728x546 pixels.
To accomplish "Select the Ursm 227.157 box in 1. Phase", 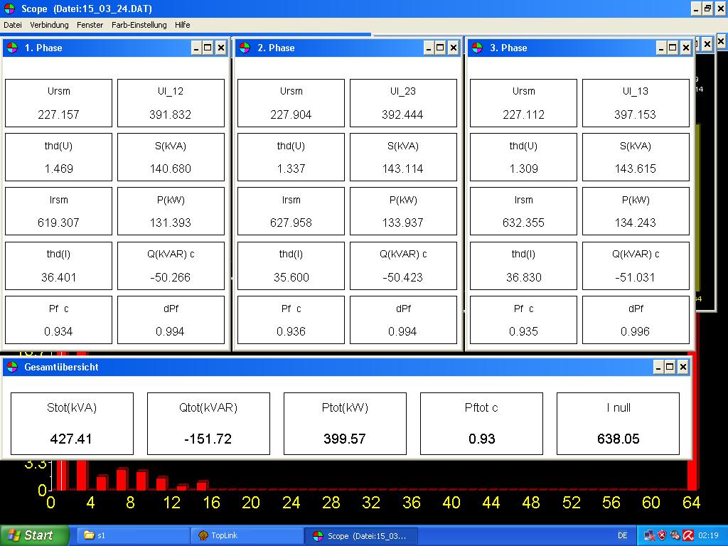I will [x=58, y=103].
